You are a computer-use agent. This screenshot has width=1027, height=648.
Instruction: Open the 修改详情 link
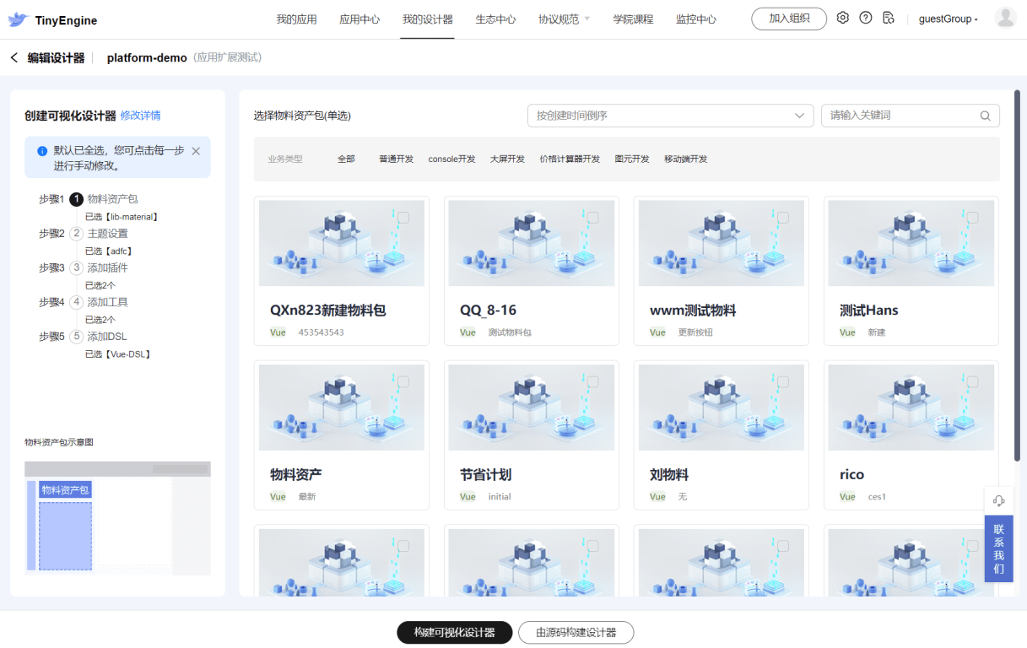pos(140,116)
